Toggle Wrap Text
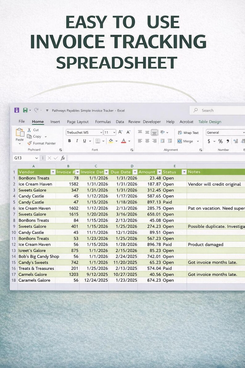 [x=188, y=133]
